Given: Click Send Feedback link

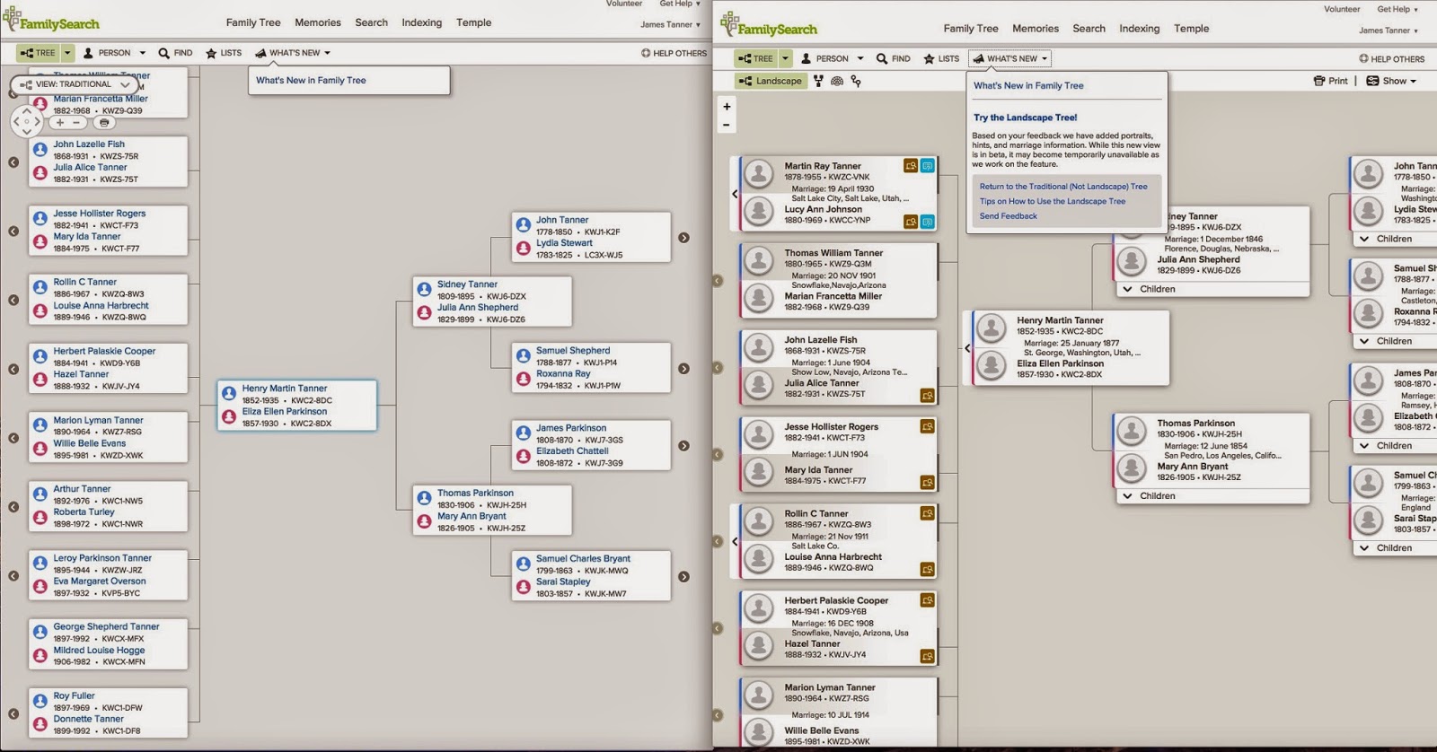Looking at the screenshot, I should tap(1008, 215).
